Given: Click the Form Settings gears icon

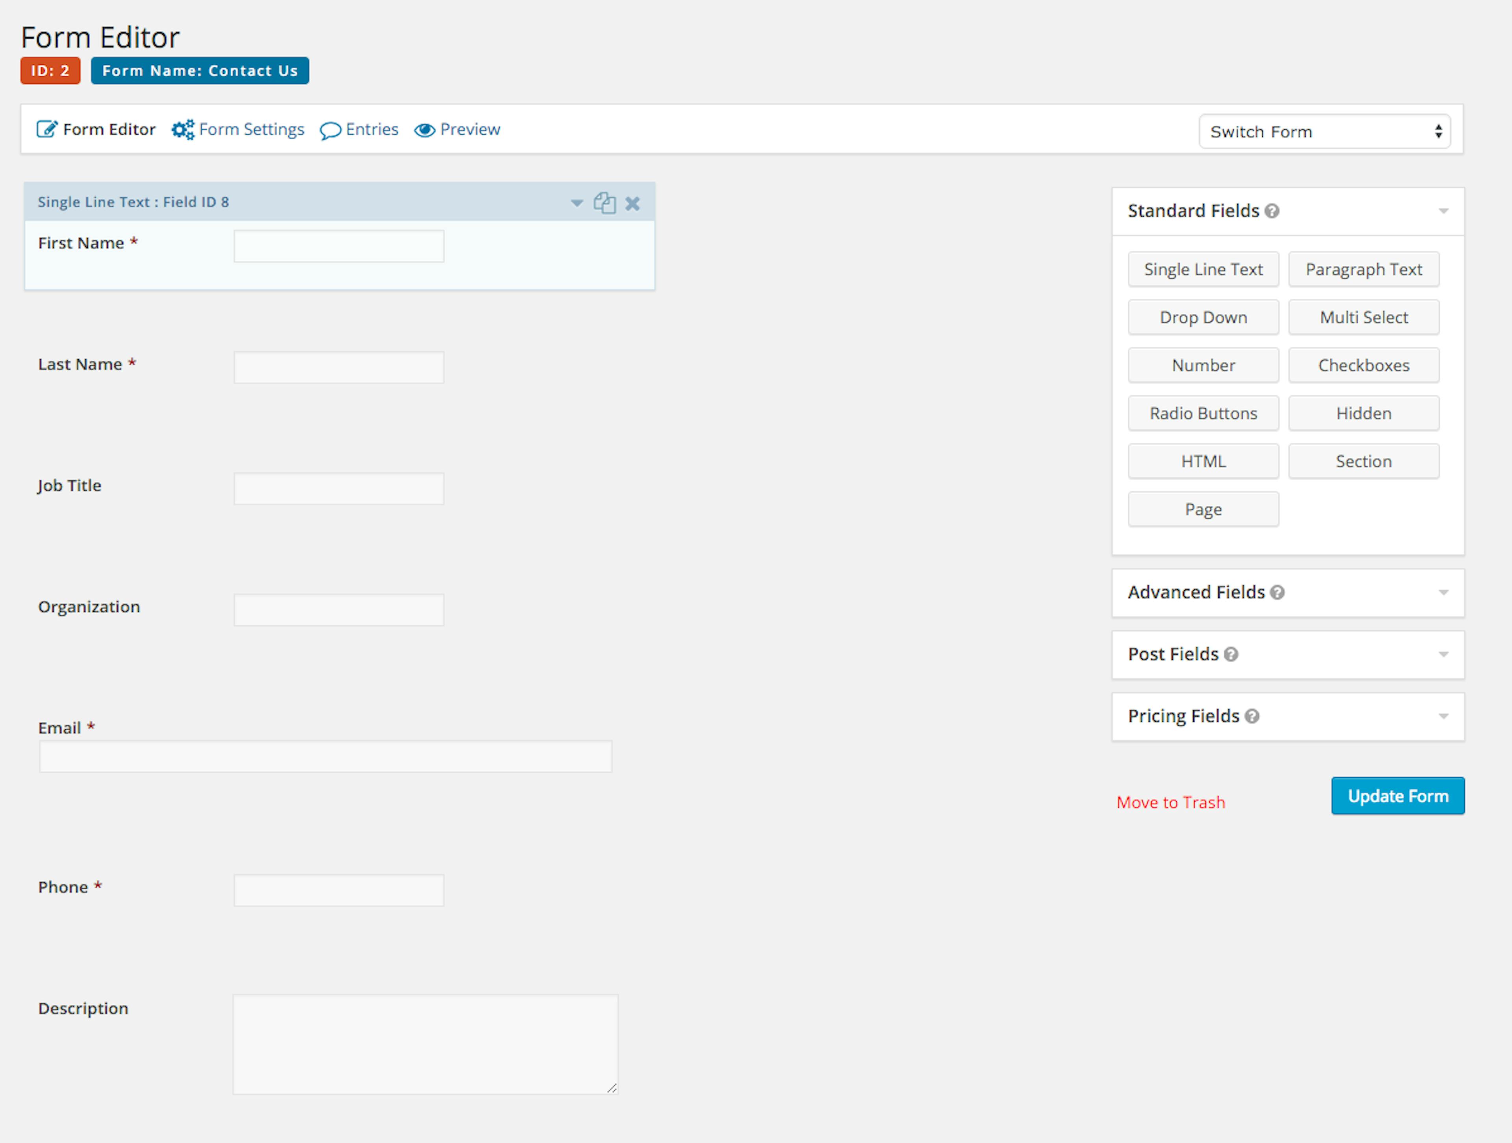Looking at the screenshot, I should (183, 129).
